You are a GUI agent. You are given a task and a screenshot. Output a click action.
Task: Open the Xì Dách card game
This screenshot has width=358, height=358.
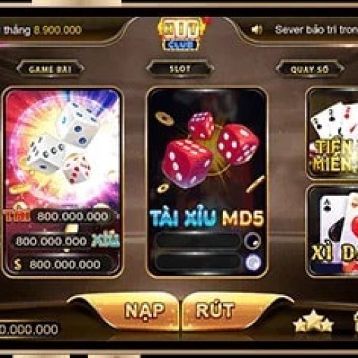click(x=332, y=231)
